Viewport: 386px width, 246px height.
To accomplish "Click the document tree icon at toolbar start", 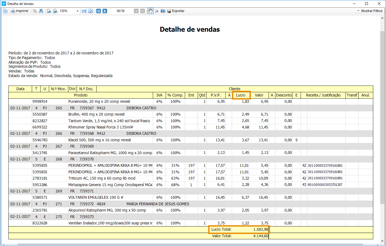I will [5, 11].
